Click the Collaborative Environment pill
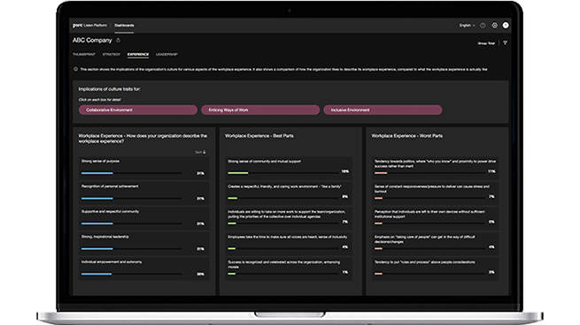The height and width of the screenshot is (325, 580). click(138, 110)
